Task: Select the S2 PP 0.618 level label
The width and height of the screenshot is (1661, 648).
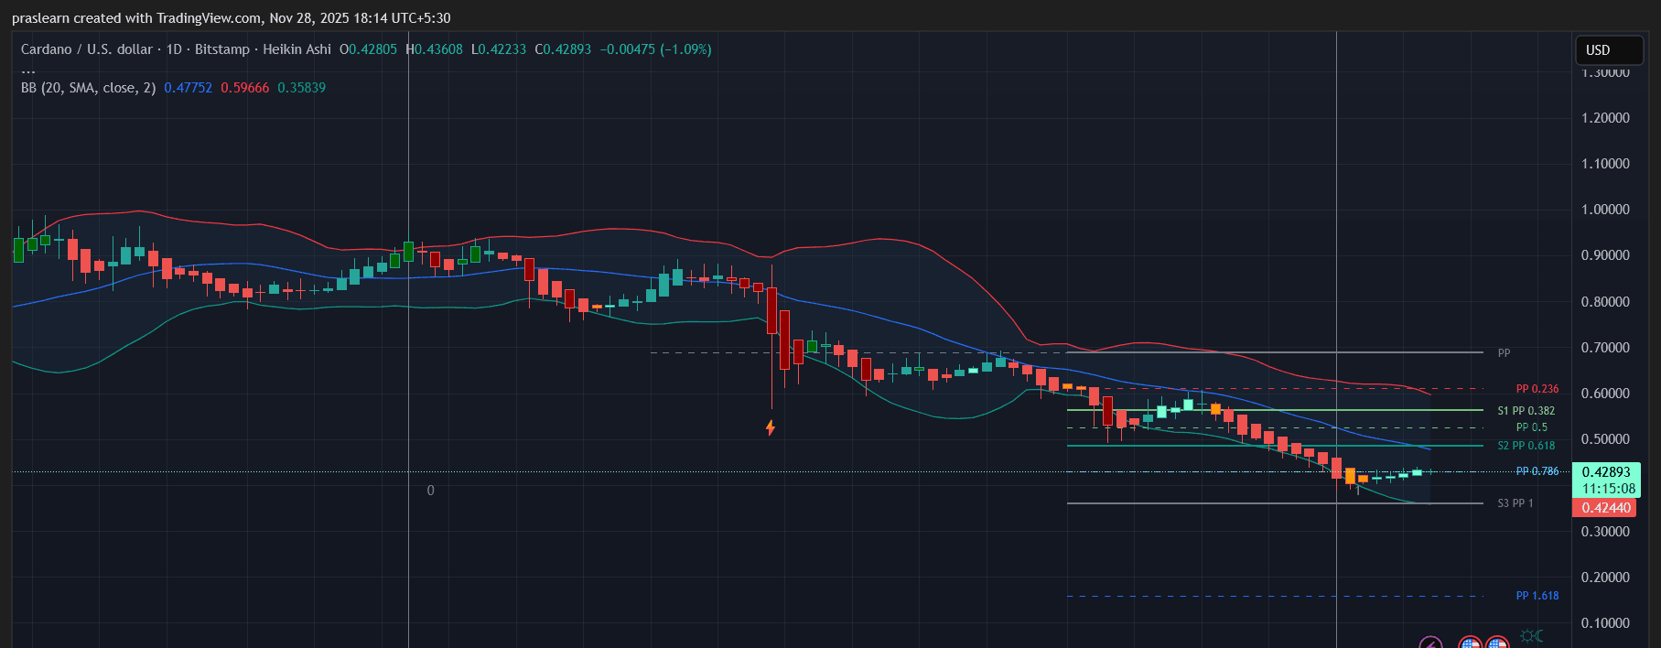Action: pos(1526,446)
